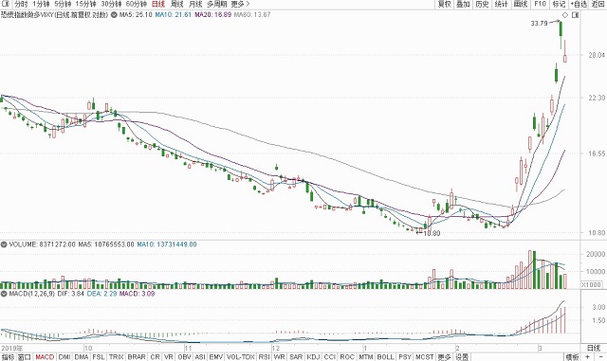Select the CCI indicator tab
Viewport: 607px width, 361px height.
pyautogui.click(x=329, y=357)
